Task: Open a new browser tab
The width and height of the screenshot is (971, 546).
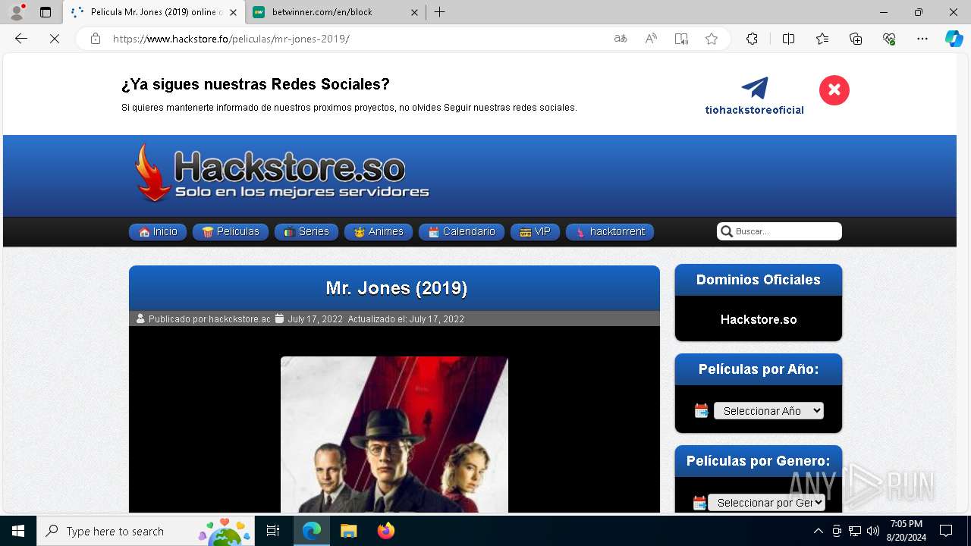Action: pyautogui.click(x=440, y=12)
